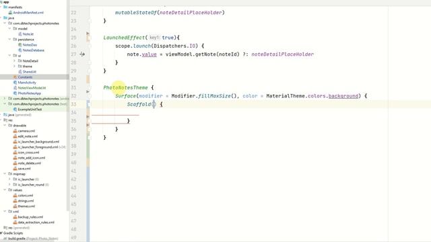The height and width of the screenshot is (242, 431).
Task: Click the icon_cross.xml drawable icon
Action: click(x=15, y=153)
